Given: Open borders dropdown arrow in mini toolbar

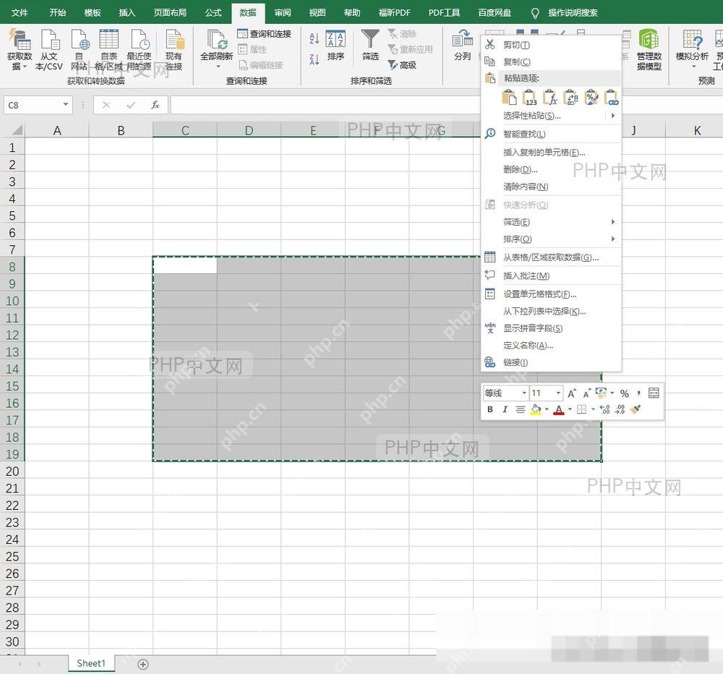Looking at the screenshot, I should tap(593, 409).
